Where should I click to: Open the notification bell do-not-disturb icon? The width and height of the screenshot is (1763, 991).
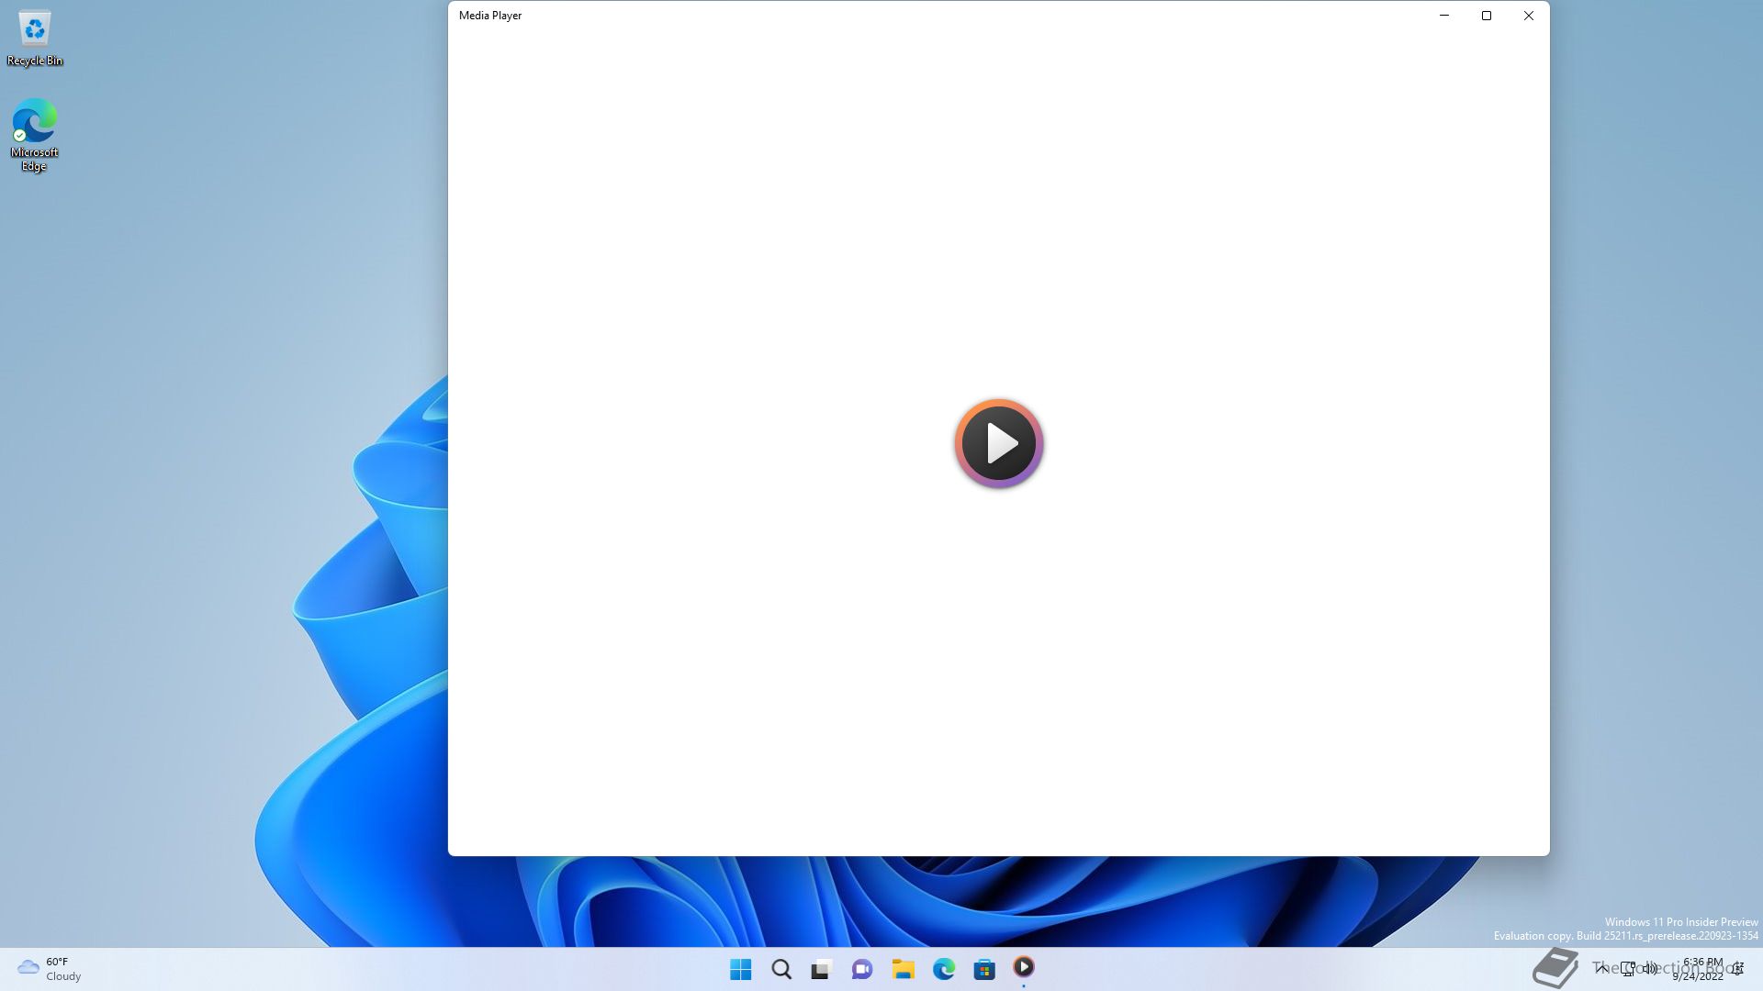tap(1737, 968)
